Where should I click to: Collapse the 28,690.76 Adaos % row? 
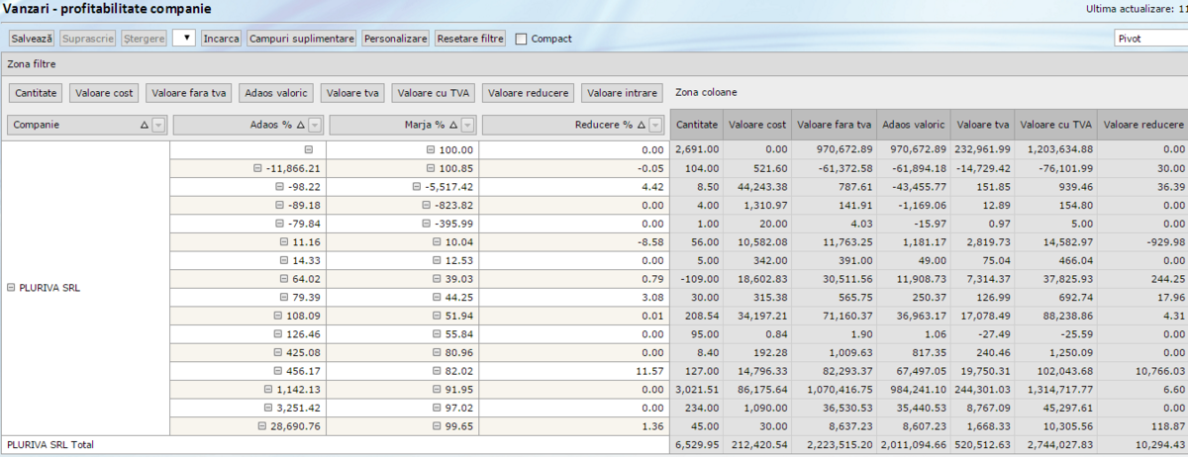click(x=262, y=426)
